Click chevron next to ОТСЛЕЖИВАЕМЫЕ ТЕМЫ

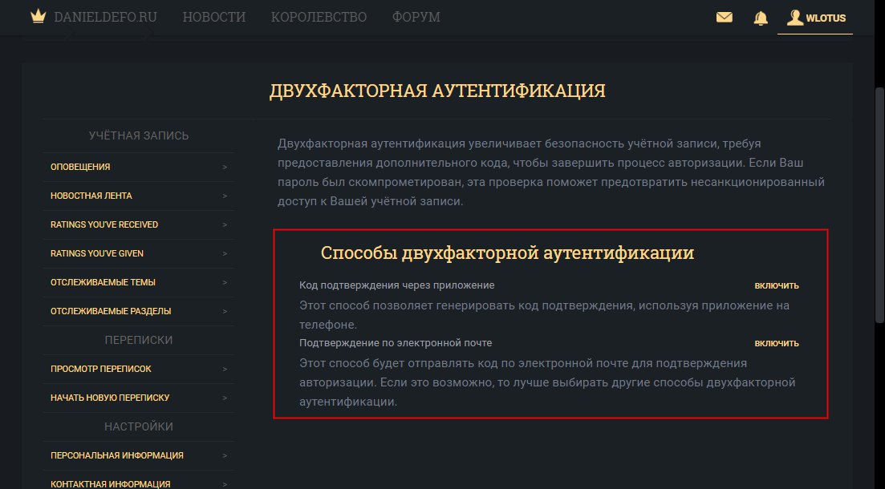(x=225, y=282)
